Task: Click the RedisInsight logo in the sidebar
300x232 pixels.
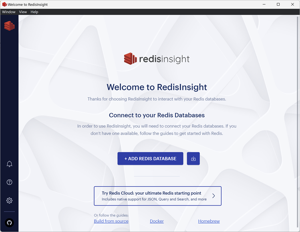Action: 9,26
